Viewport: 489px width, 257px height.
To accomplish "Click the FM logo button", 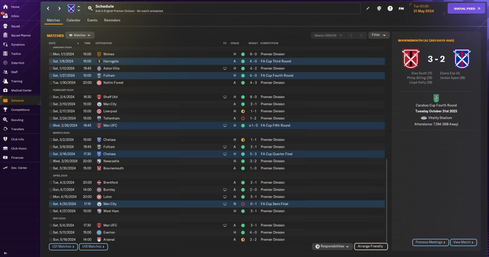I will [401, 8].
